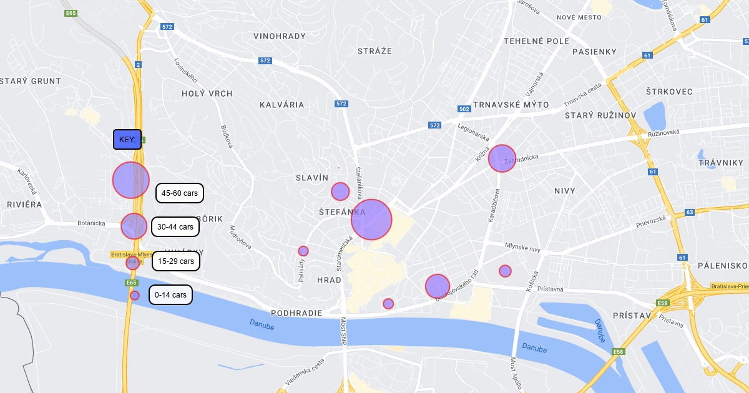Click the legend circle for 0-14 cars
This screenshot has width=749, height=393.
click(134, 295)
